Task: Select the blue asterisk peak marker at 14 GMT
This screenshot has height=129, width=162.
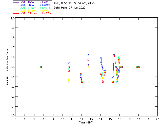Action: pos(101,58)
